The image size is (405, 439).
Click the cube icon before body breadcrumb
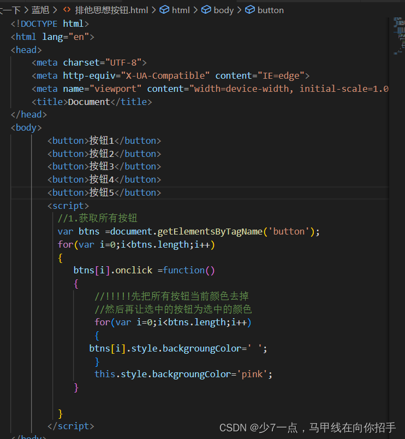coord(206,10)
